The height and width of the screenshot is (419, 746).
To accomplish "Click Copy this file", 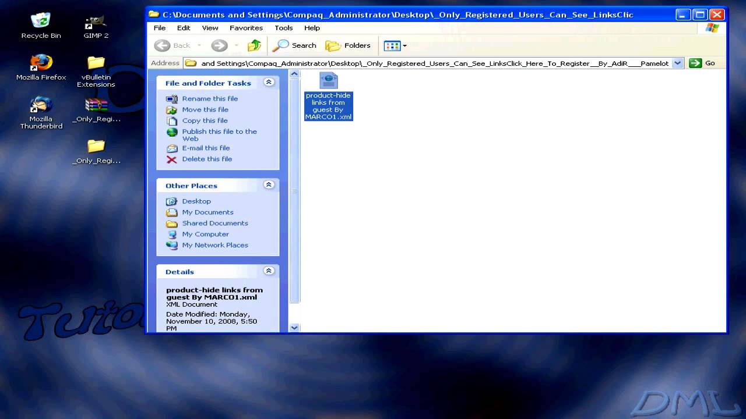I will pyautogui.click(x=205, y=120).
